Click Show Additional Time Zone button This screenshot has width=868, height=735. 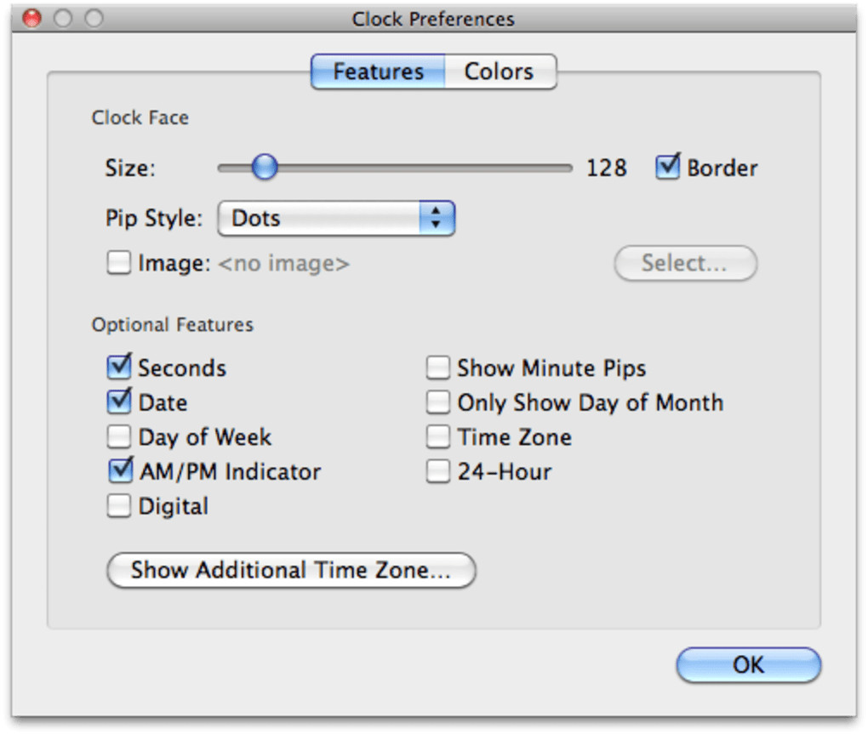pos(290,570)
